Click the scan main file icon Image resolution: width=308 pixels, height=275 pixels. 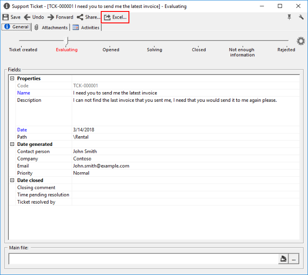(283, 259)
